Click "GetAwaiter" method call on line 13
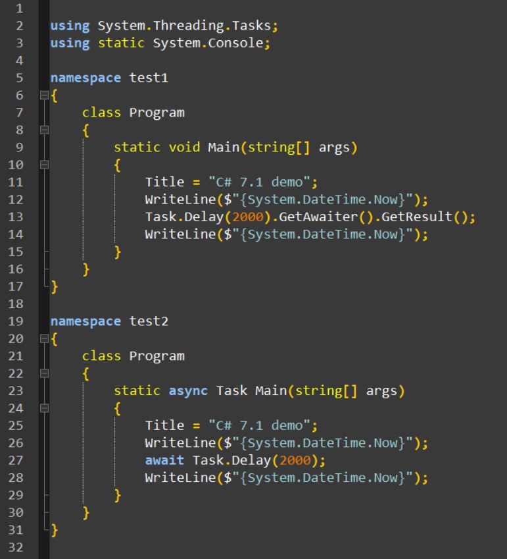The image size is (507, 559). (318, 217)
